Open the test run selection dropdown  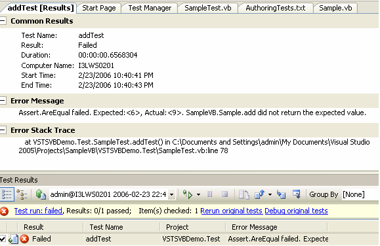tap(171, 194)
